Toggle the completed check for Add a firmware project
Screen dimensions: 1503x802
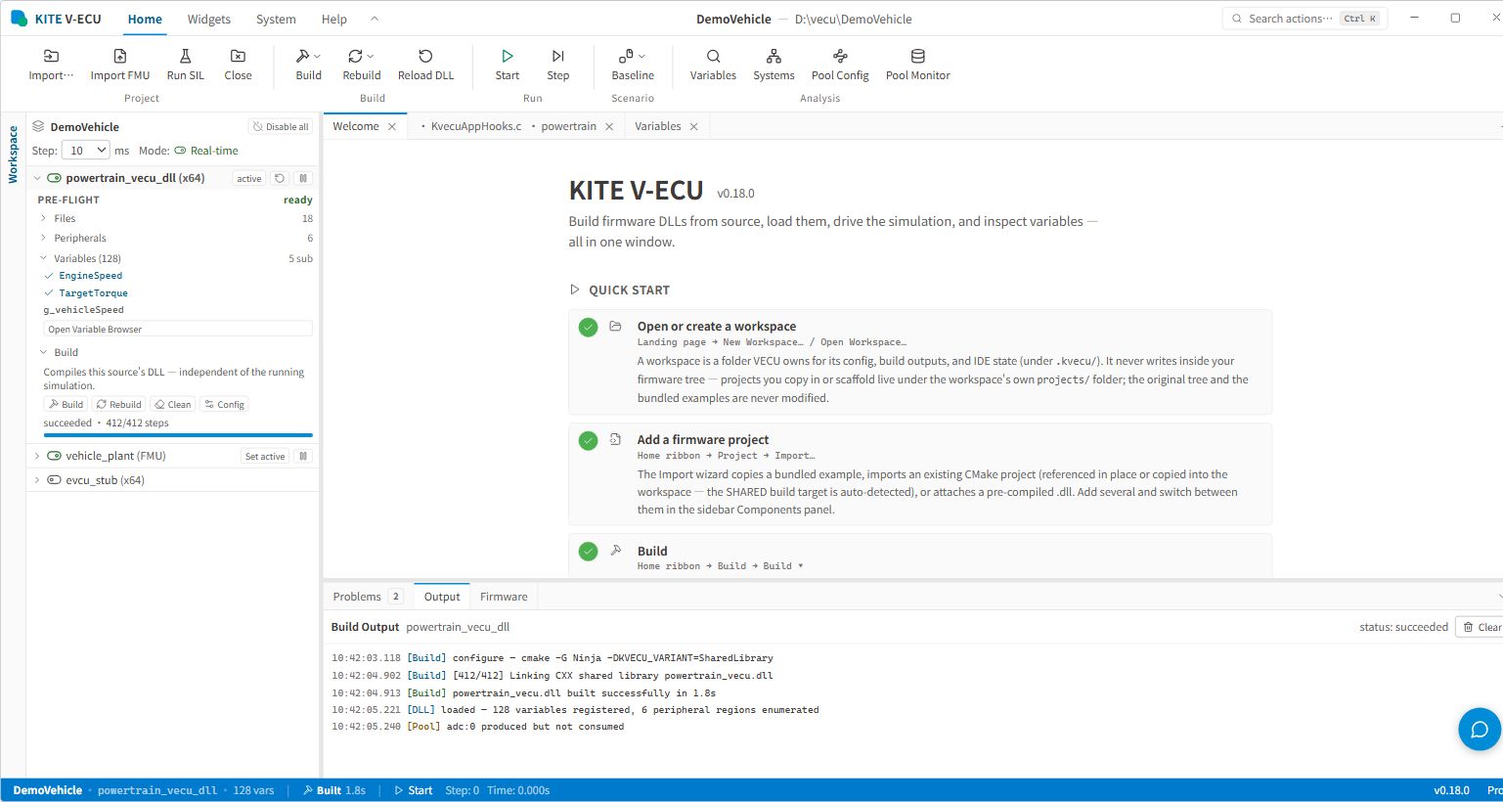[x=588, y=441]
